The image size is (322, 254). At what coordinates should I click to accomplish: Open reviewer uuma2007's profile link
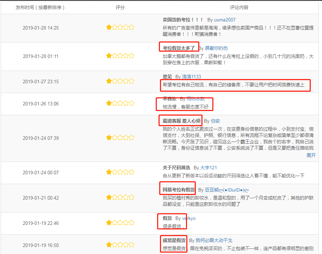225,20
